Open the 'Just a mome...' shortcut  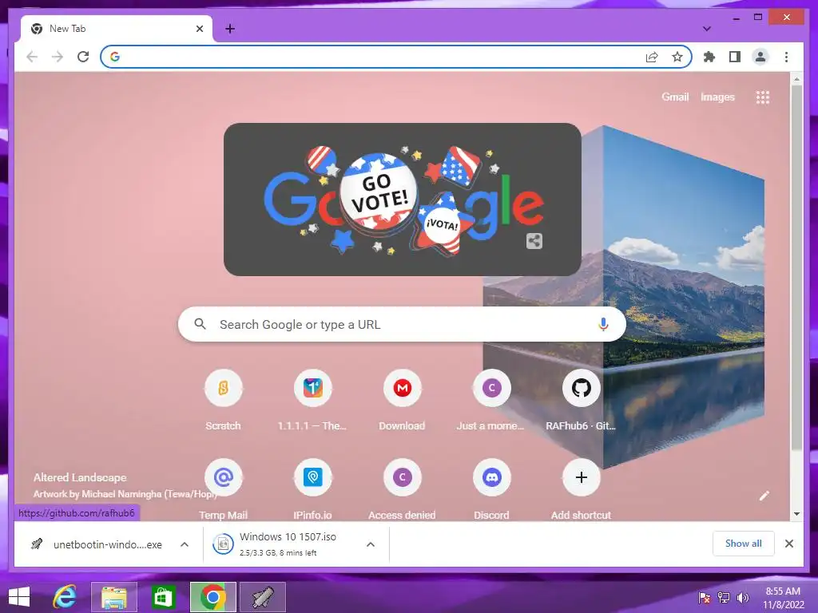491,399
